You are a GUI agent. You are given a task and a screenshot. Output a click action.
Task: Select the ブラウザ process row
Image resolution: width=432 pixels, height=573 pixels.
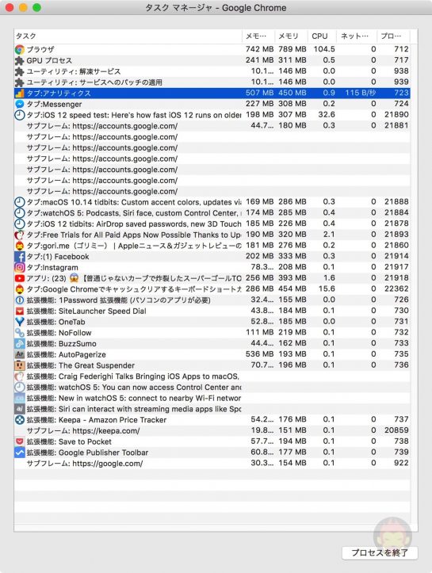pyautogui.click(x=212, y=49)
